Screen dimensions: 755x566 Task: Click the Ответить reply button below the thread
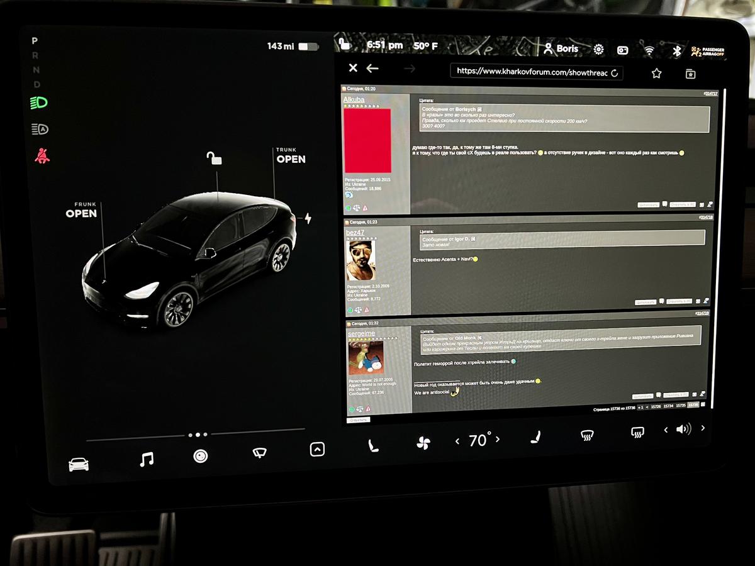(x=359, y=419)
